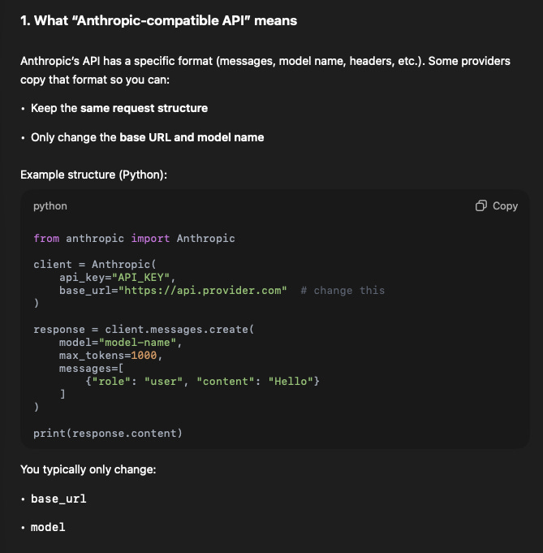Click the 'base_url' bullet item
This screenshot has height=553, width=543.
[58, 499]
